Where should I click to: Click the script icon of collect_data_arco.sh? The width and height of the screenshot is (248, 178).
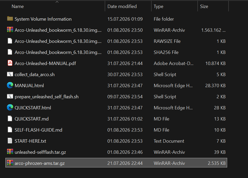pyautogui.click(x=10, y=74)
